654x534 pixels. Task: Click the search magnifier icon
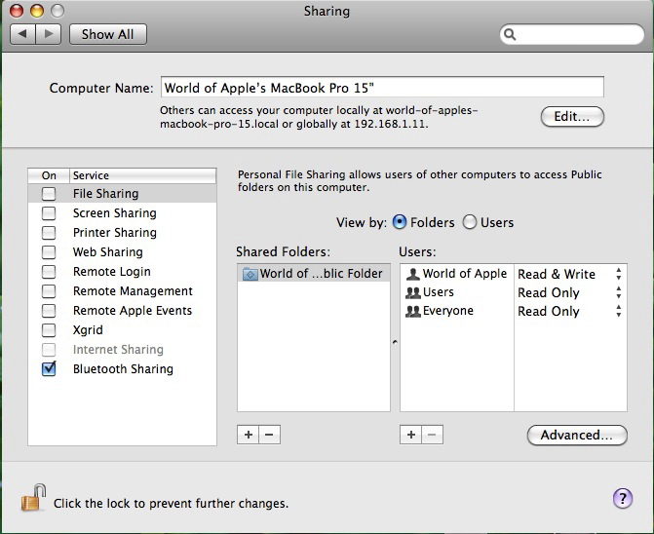510,34
